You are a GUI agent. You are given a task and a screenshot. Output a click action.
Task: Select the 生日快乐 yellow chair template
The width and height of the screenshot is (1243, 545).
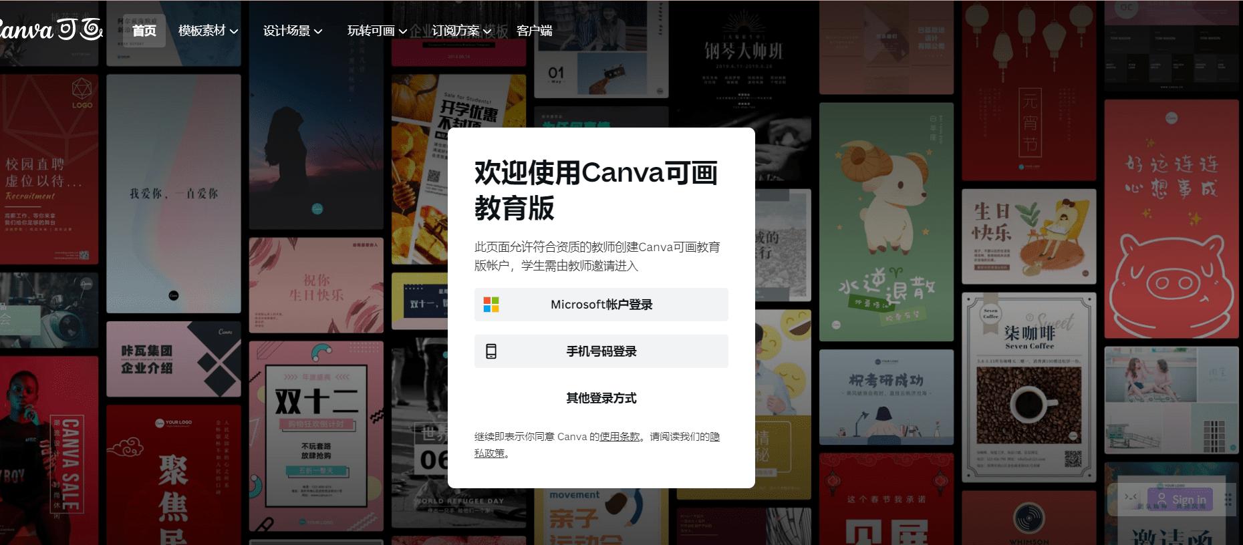coord(1029,236)
